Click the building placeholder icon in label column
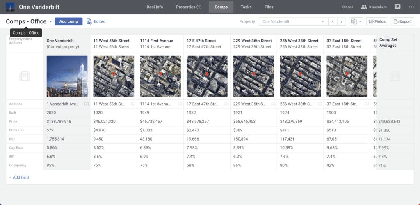The height and width of the screenshot is (205, 420). [25, 76]
